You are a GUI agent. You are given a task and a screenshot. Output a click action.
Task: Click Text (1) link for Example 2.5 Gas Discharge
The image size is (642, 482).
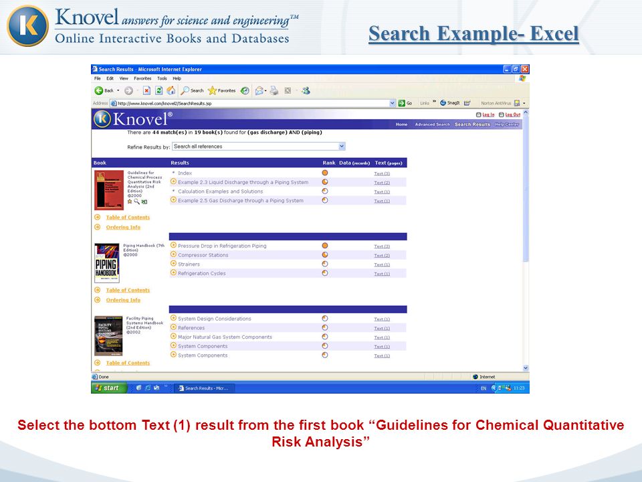[x=382, y=201]
